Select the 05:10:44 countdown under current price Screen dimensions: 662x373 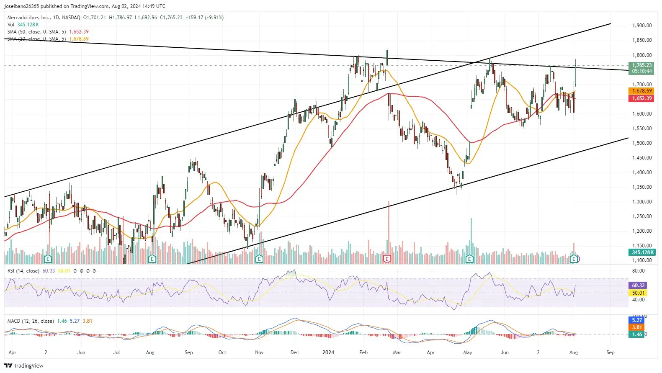pos(641,71)
